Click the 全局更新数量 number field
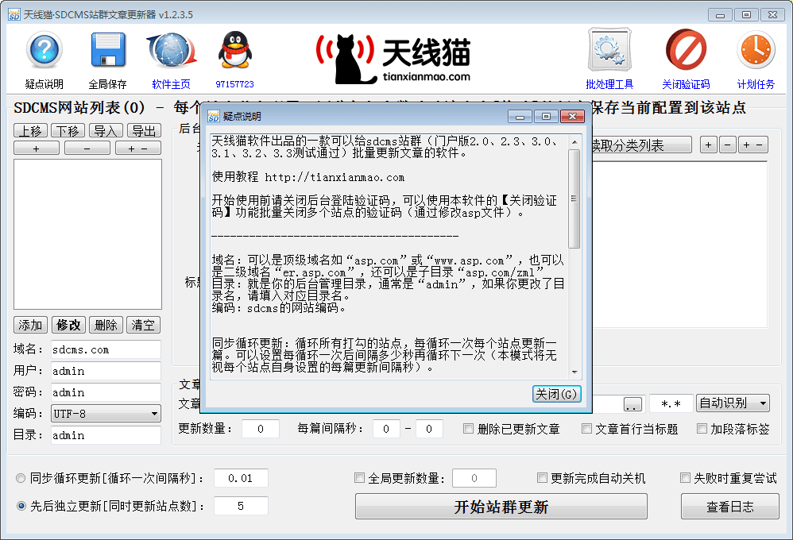Image resolution: width=793 pixels, height=540 pixels. [474, 478]
